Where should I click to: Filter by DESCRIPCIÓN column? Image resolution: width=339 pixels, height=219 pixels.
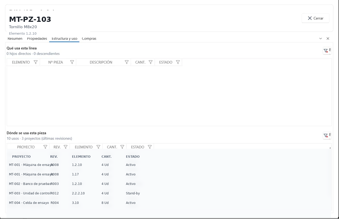[127, 62]
